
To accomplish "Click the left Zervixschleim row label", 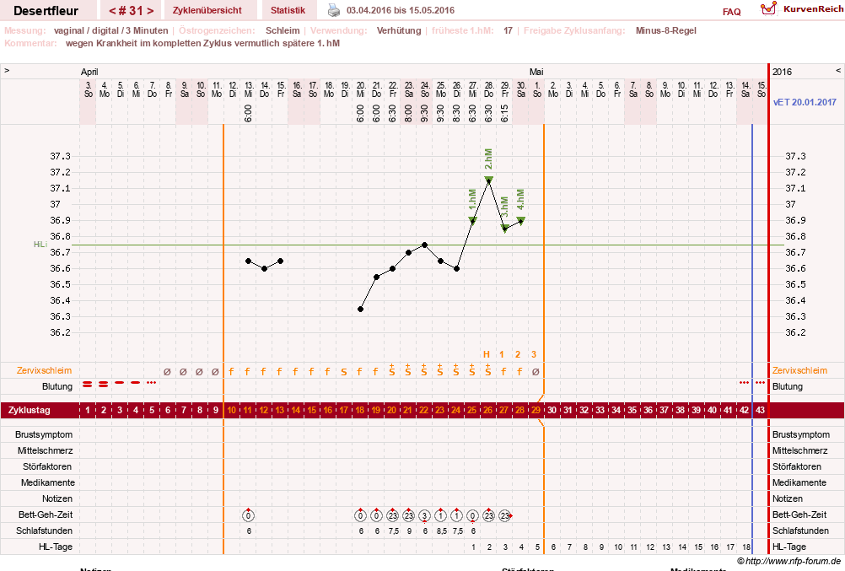I will point(44,370).
